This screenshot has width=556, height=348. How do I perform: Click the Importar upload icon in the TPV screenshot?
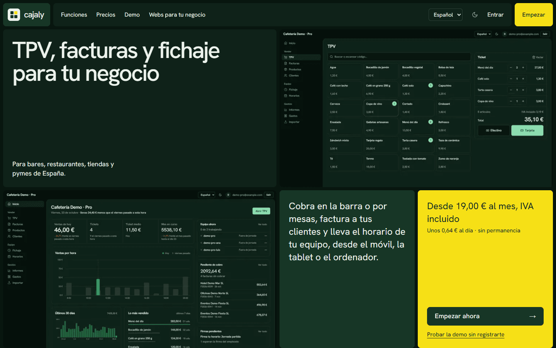pyautogui.click(x=286, y=122)
